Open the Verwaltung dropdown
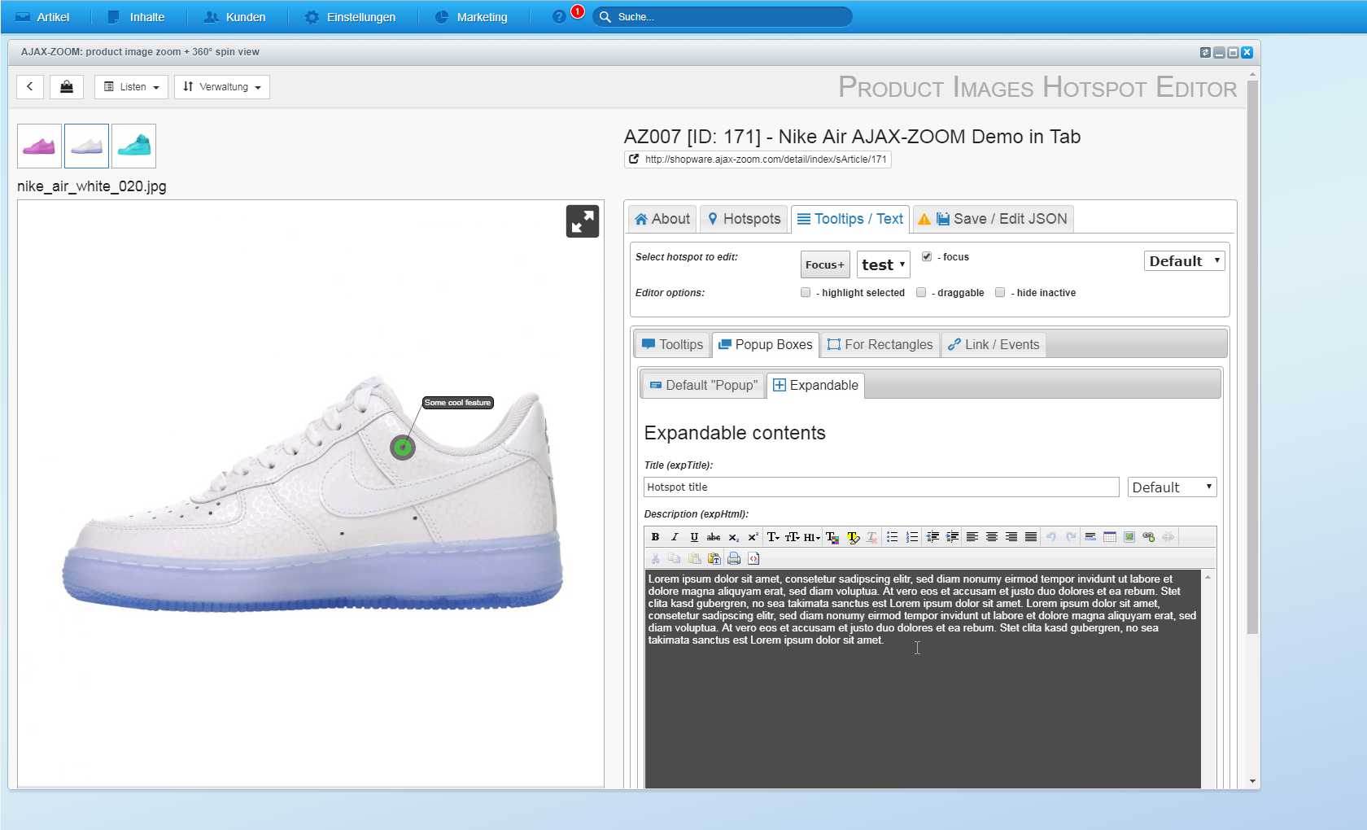This screenshot has width=1367, height=830. pyautogui.click(x=222, y=86)
